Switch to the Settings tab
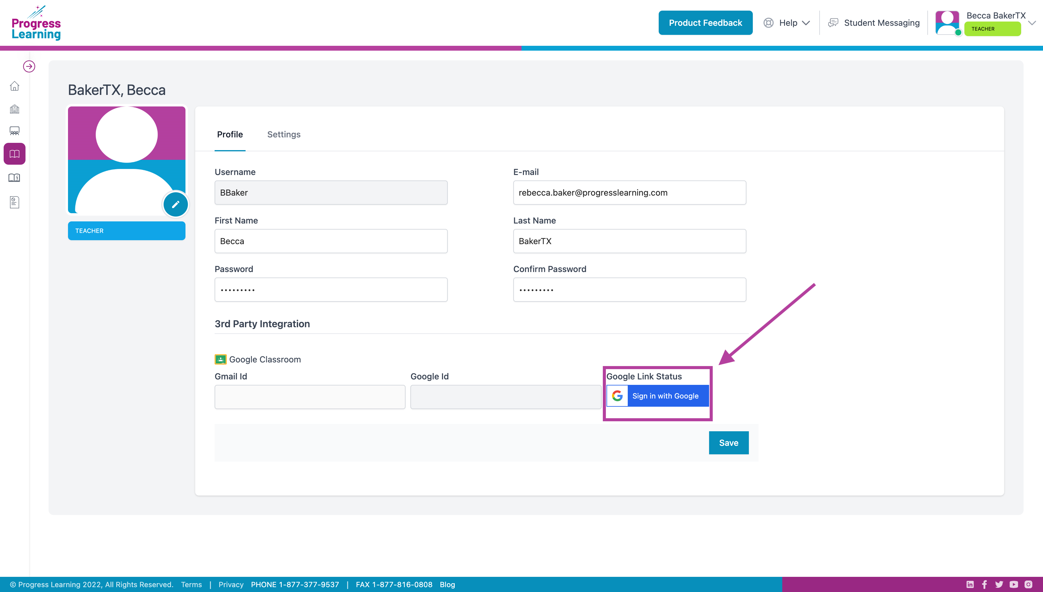 [284, 134]
